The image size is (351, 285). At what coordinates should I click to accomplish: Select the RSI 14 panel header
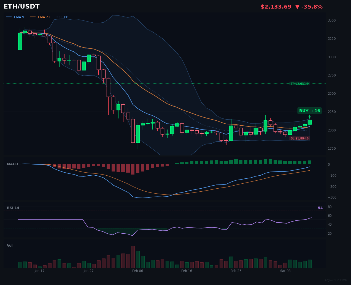(x=13, y=208)
